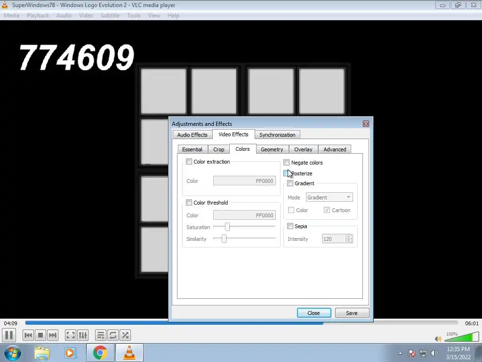Screen dimensions: 482x362
Task: Toggle random shuffle playback
Action: (x=125, y=335)
